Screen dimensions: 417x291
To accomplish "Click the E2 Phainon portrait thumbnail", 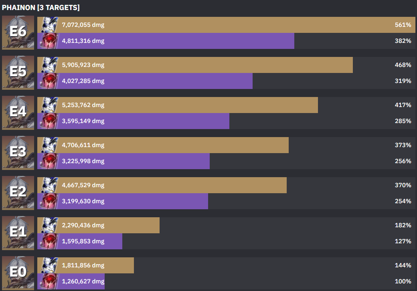I will pyautogui.click(x=18, y=193).
